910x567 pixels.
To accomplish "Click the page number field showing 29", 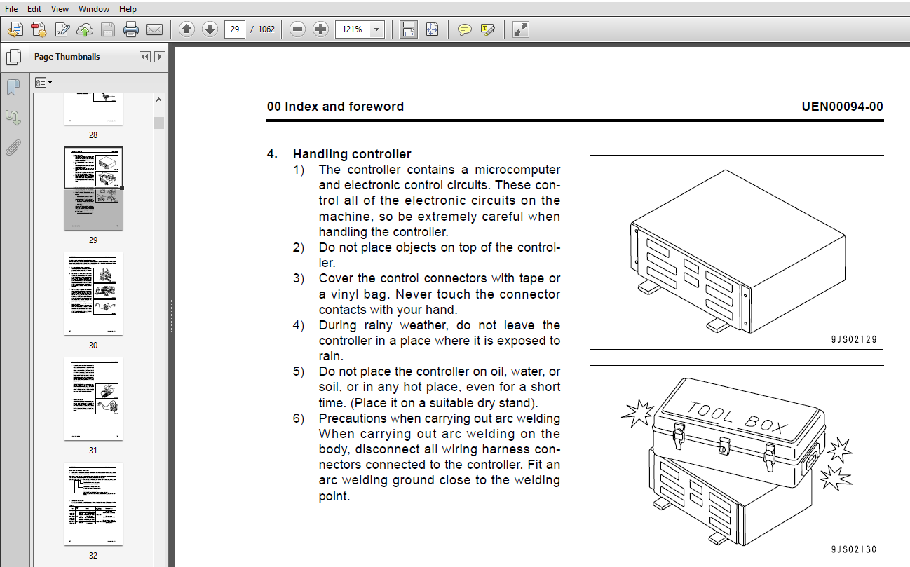I will (234, 29).
